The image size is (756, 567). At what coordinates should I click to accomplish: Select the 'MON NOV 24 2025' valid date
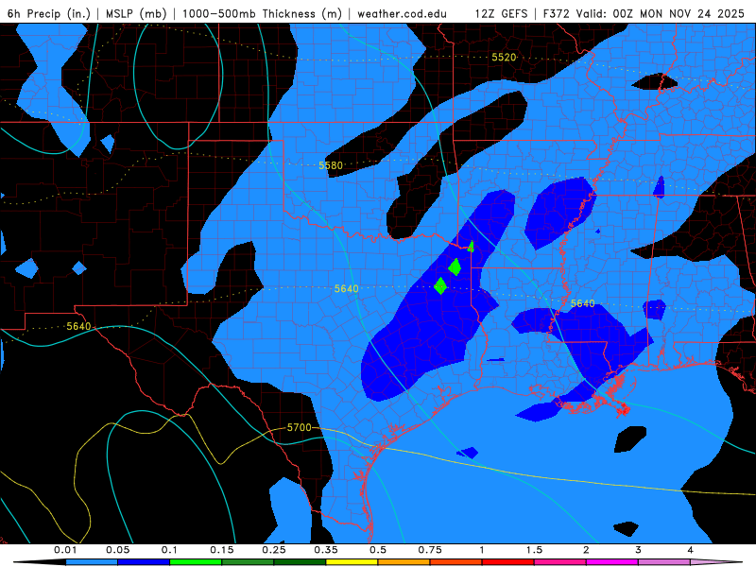point(692,13)
